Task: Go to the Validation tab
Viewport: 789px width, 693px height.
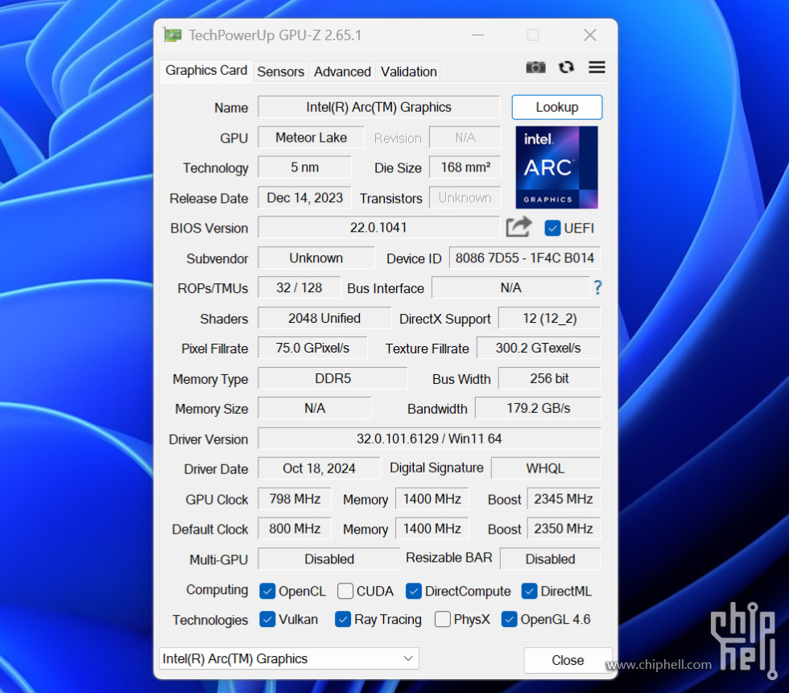Action: point(409,72)
